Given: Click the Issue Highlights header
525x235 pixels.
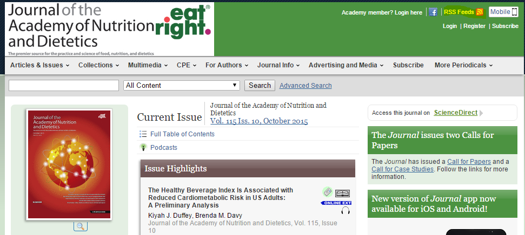Looking at the screenshot, I should pos(248,168).
